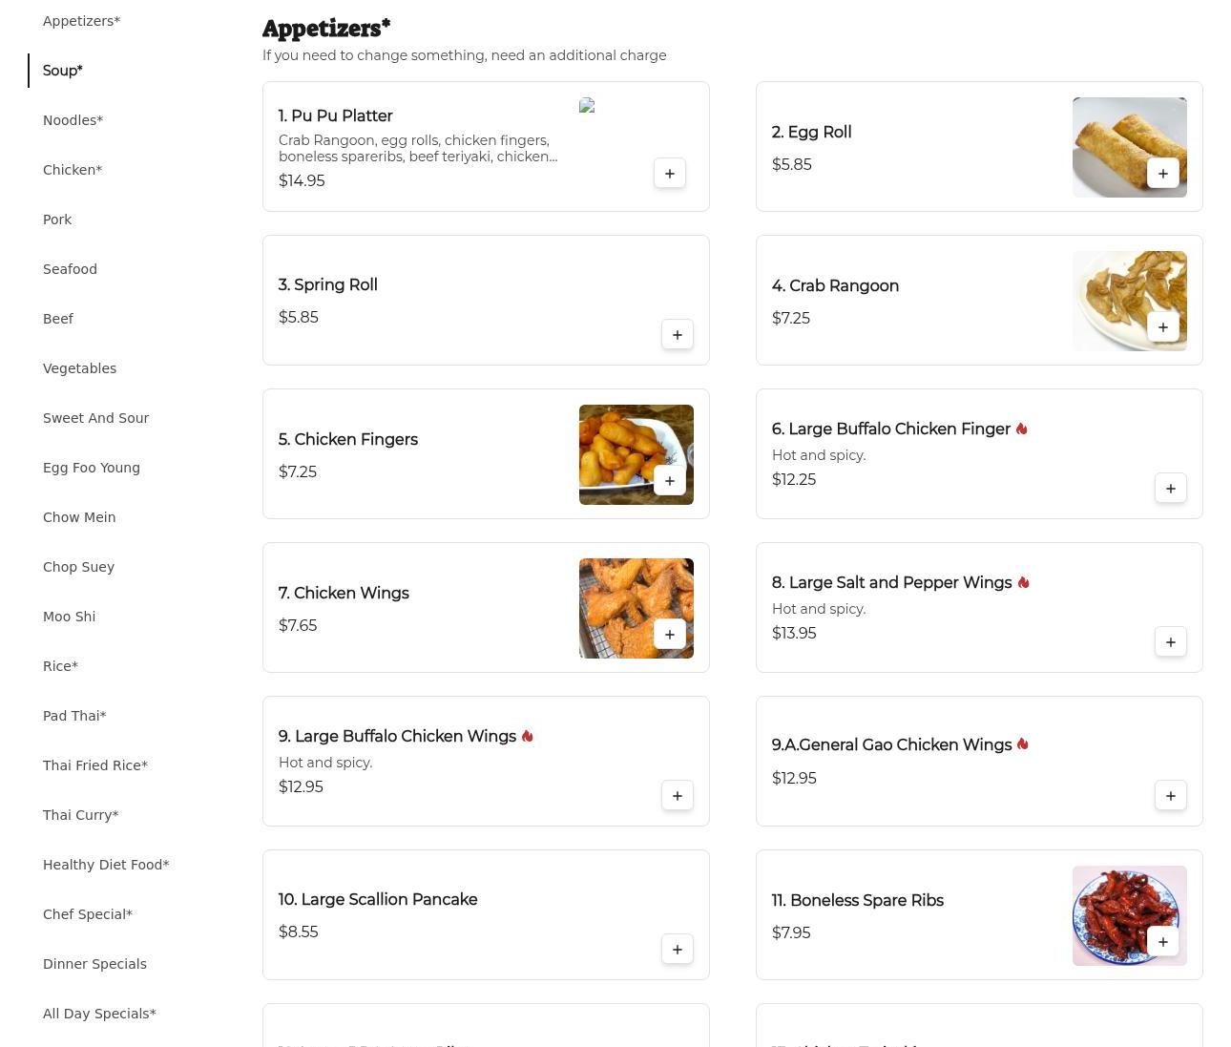This screenshot has height=1047, width=1231.
Task: Add Pu Pu Platter to cart
Action: tap(669, 174)
